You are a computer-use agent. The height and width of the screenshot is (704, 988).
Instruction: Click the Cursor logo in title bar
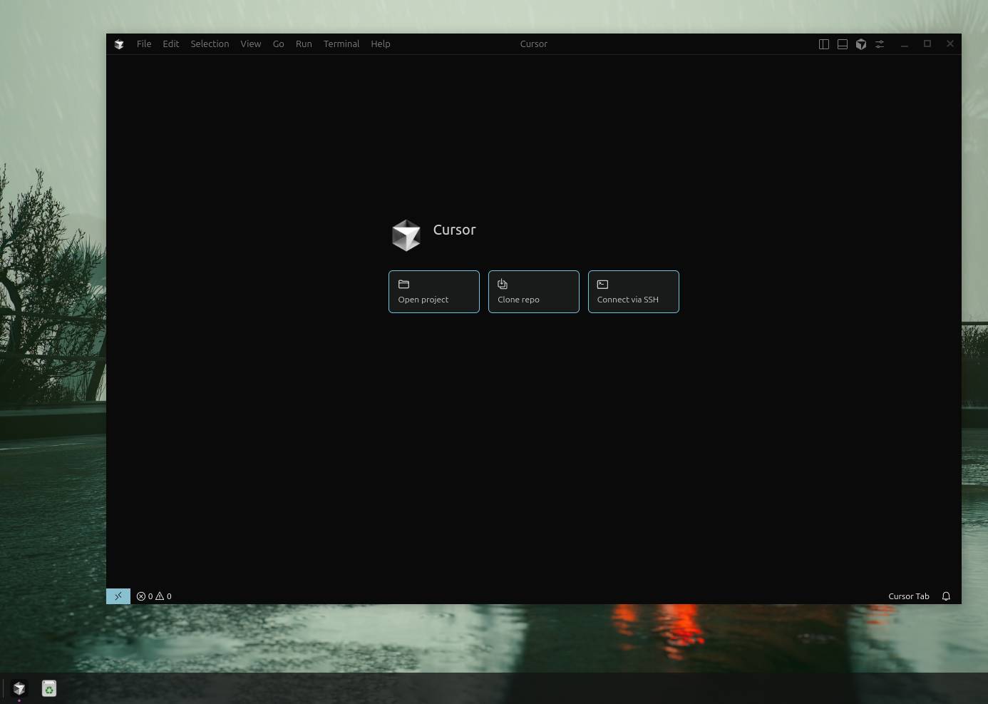[119, 44]
